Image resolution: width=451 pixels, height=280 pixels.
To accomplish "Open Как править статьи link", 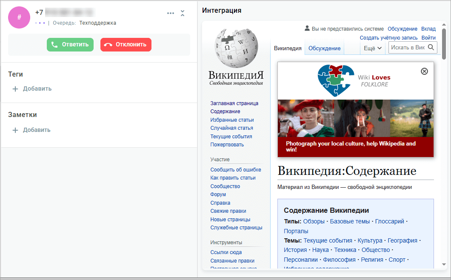I will [x=233, y=178].
